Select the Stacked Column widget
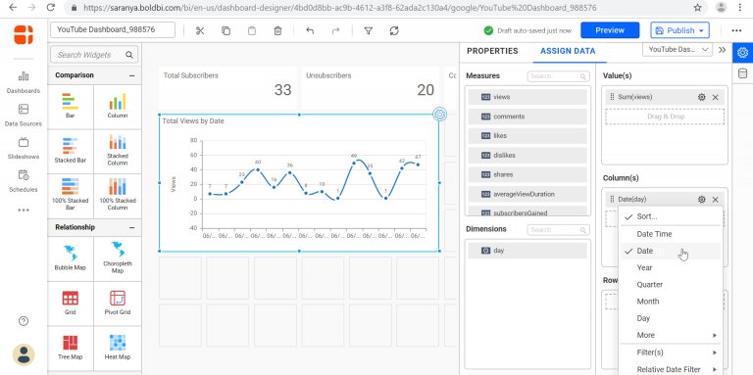Viewport: 753px width, 375px height. [x=118, y=151]
